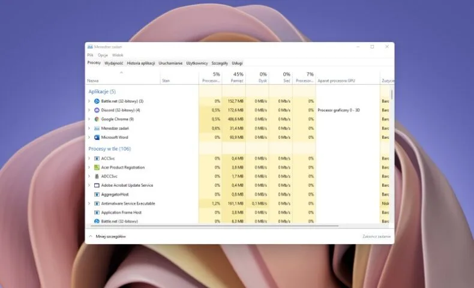This screenshot has height=288, width=474.
Task: Expand the Battle.net (32-bitowy) (3) app group
Action: click(x=89, y=101)
